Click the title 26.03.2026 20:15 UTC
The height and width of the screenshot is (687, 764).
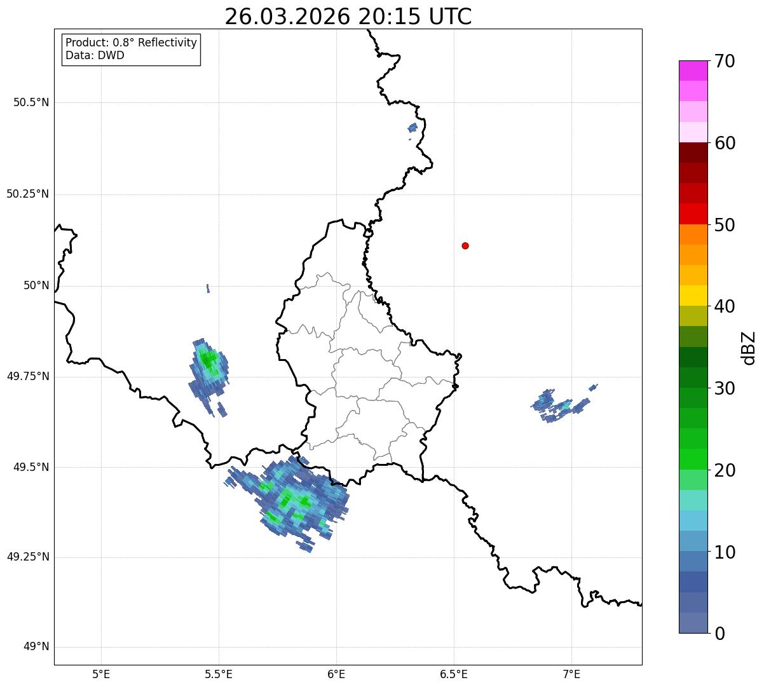tap(348, 17)
